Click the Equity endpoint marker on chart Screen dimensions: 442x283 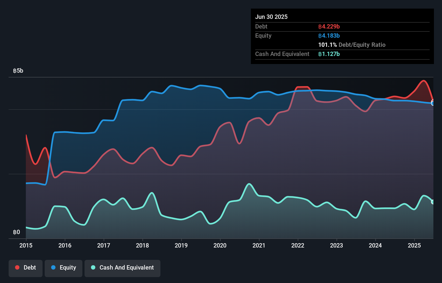tap(433, 103)
